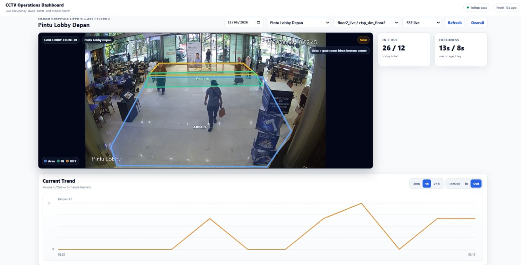Click the Pintu 1 IN gate label
The height and width of the screenshot is (265, 521).
point(203,79)
